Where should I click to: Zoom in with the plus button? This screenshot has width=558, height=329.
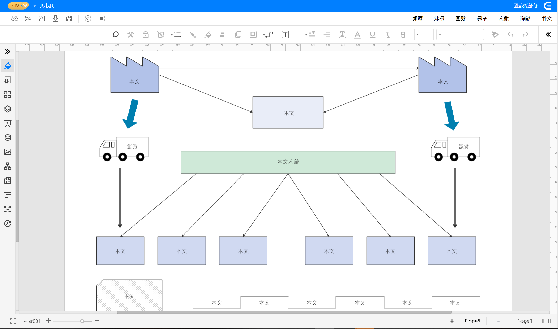tap(48, 321)
